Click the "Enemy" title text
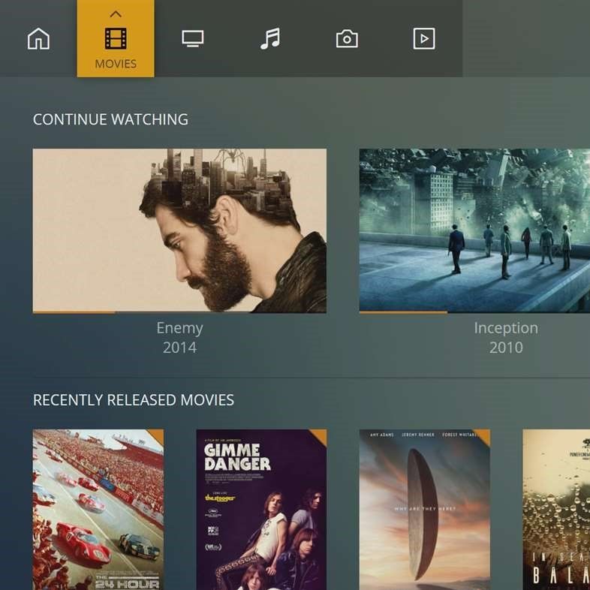Viewport: 590px width, 590px height. click(179, 328)
